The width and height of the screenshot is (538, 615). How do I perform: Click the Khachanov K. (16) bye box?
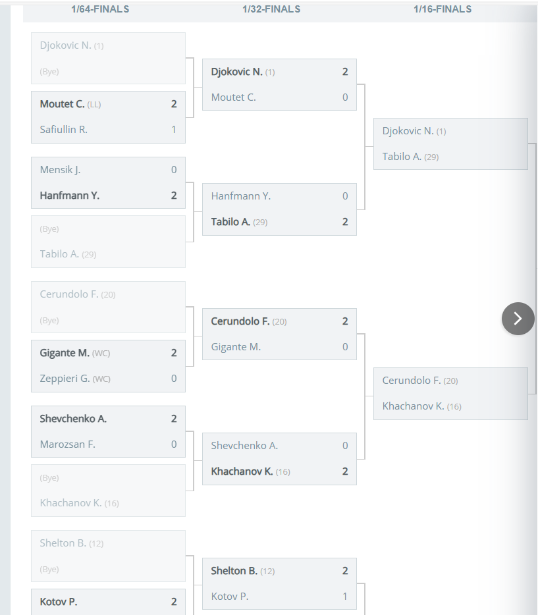(x=108, y=491)
